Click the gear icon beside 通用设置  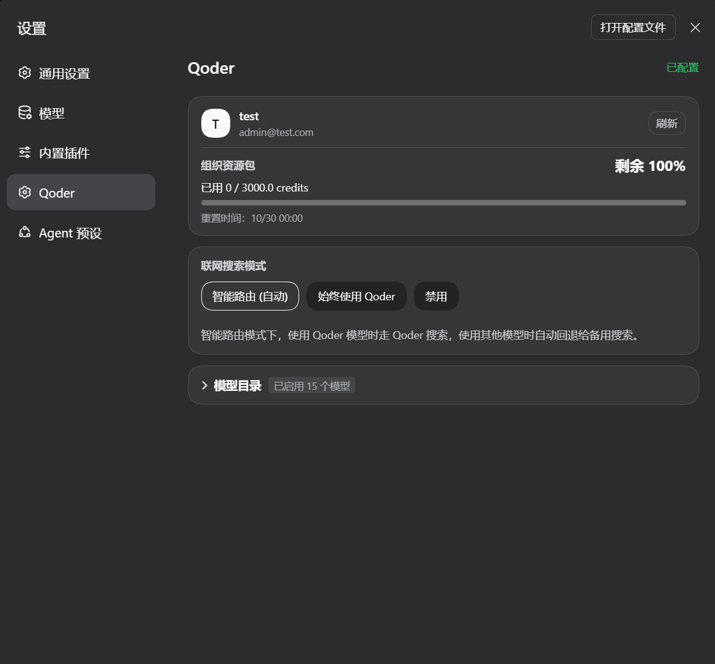pyautogui.click(x=25, y=73)
